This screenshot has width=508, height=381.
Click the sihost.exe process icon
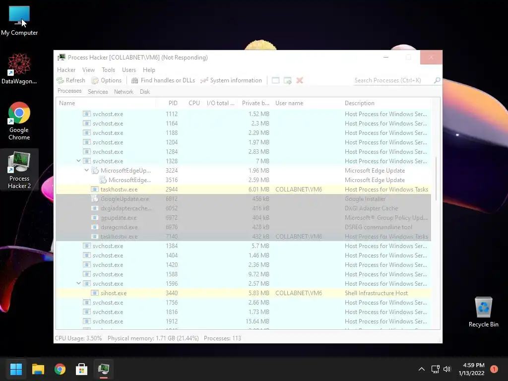pyautogui.click(x=95, y=293)
